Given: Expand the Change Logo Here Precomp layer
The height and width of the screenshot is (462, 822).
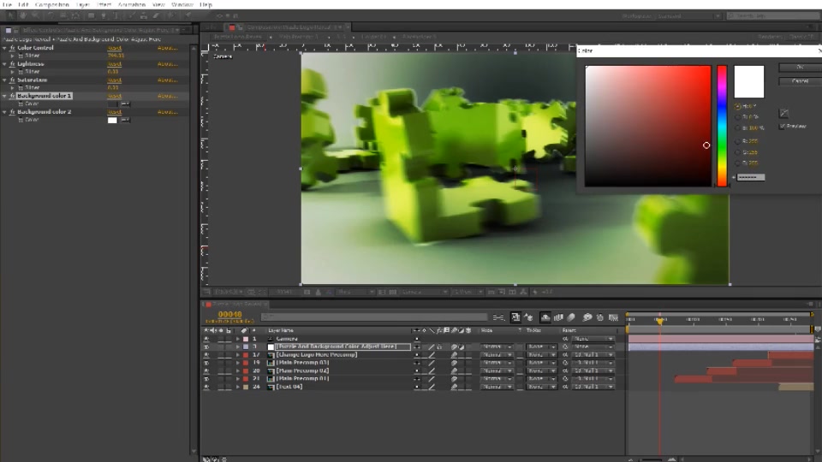Looking at the screenshot, I should tap(237, 355).
